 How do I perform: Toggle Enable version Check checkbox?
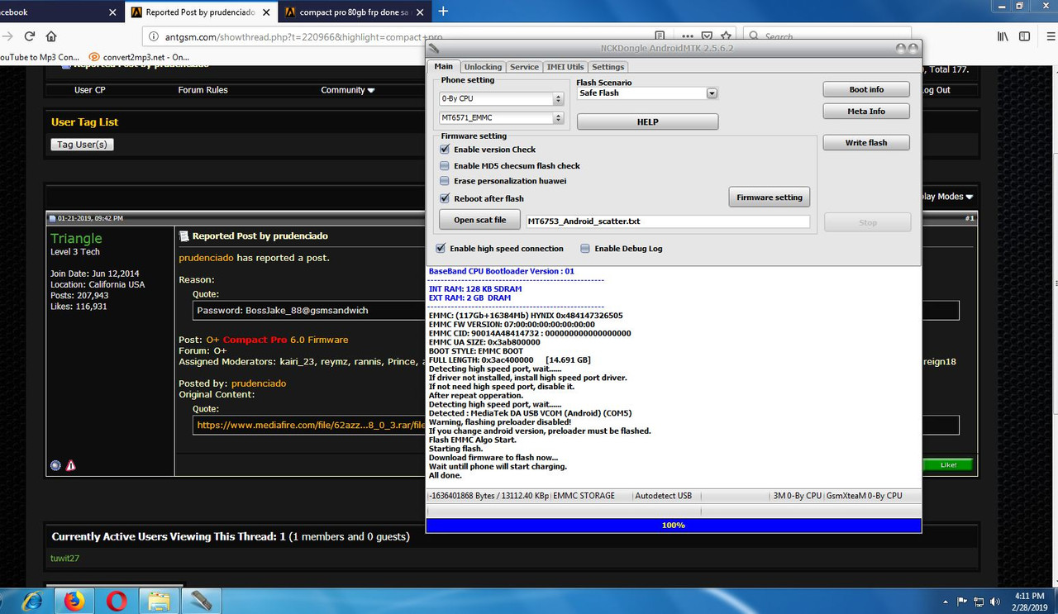point(445,150)
